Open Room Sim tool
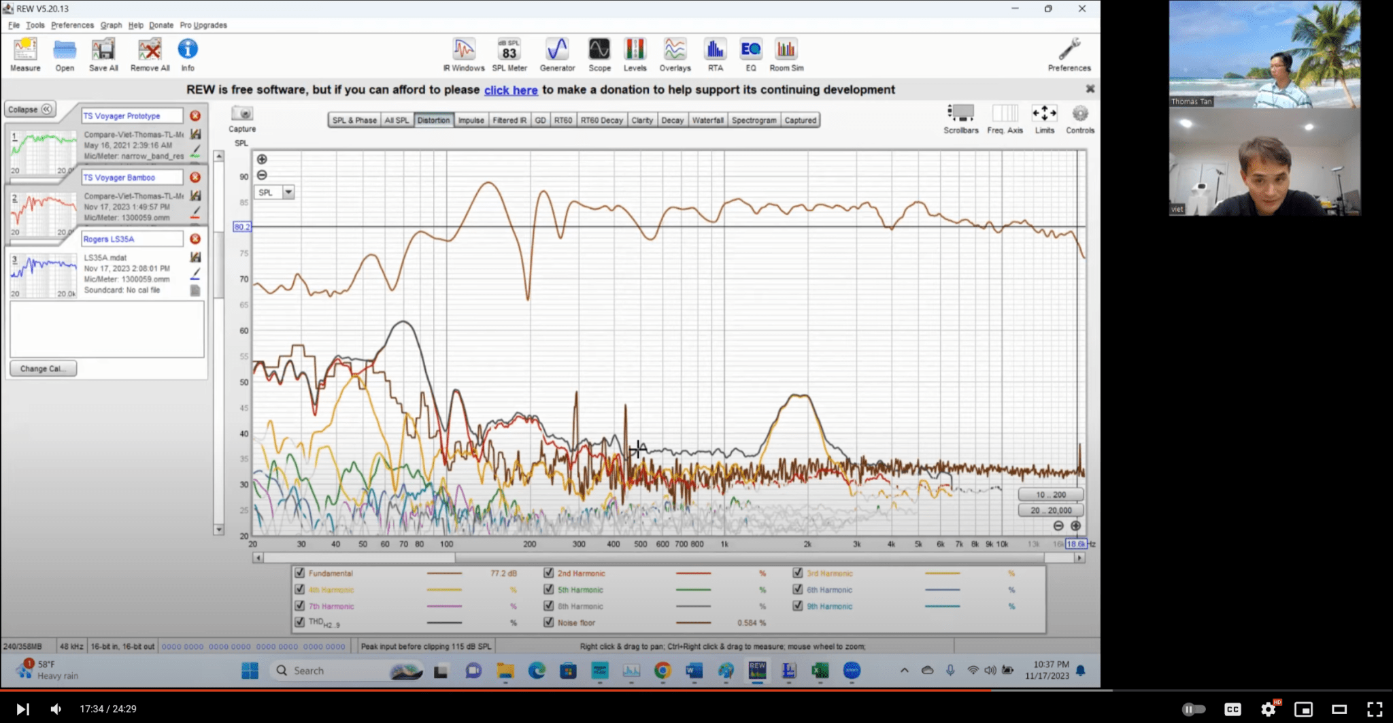 click(x=786, y=54)
